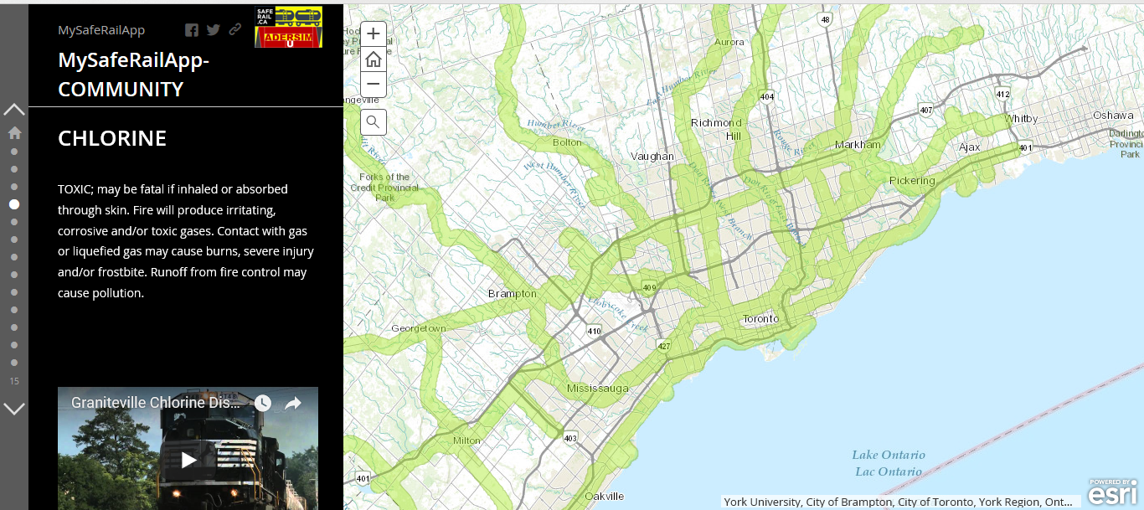1144x510 pixels.
Task: Click the Highway 427 shield
Action: point(664,346)
